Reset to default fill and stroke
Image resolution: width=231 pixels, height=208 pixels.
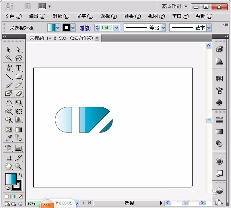(x=8, y=188)
